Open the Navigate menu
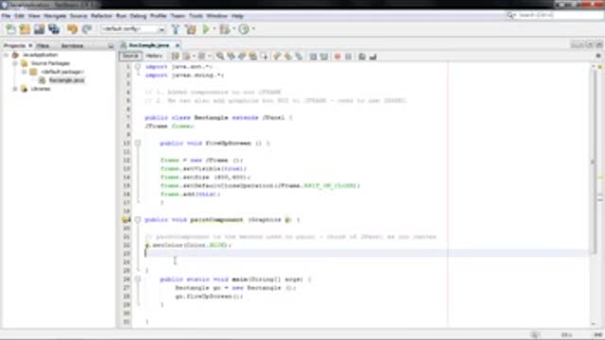This screenshot has width=605, height=340. (55, 16)
